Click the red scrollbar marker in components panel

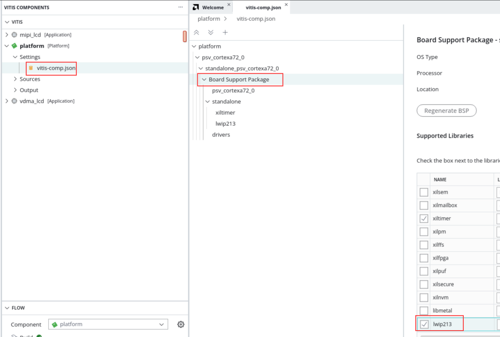click(x=185, y=36)
